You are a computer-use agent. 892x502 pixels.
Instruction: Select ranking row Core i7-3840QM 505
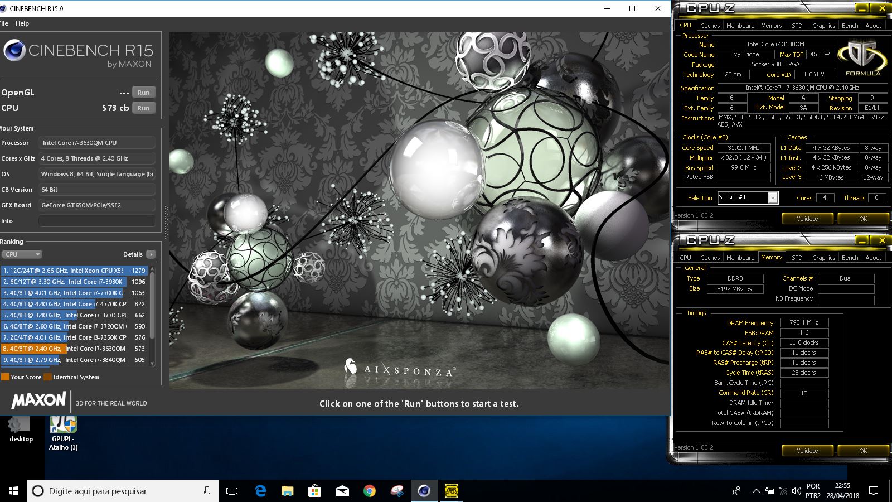point(74,360)
